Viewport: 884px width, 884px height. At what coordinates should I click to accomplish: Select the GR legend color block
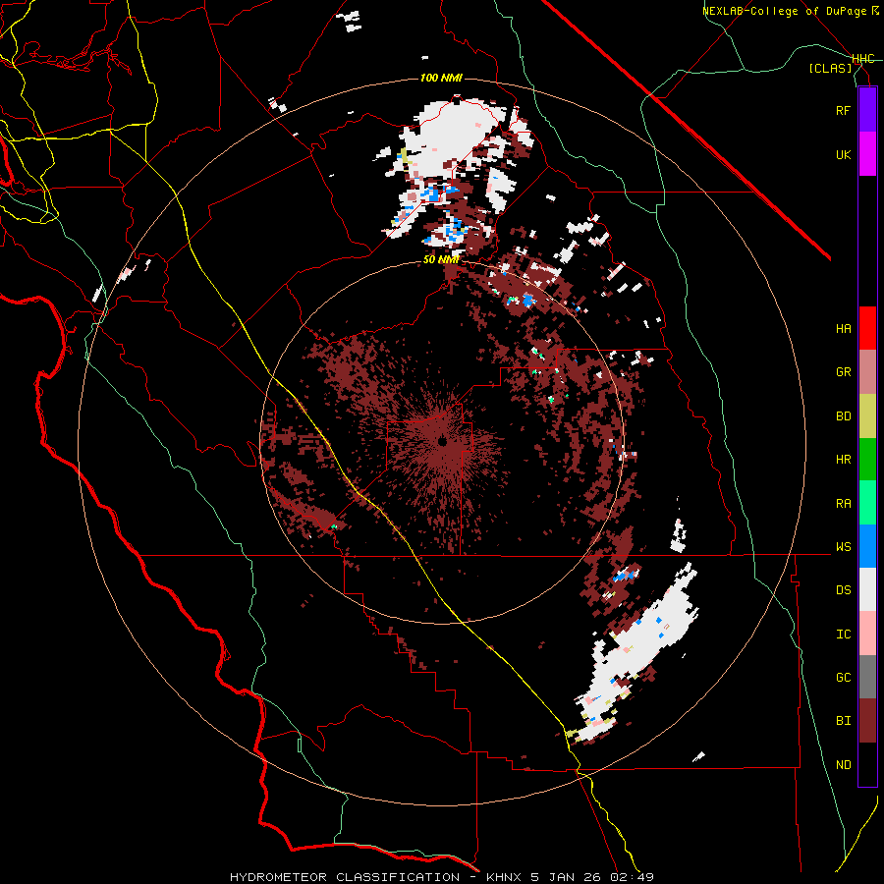pos(867,371)
